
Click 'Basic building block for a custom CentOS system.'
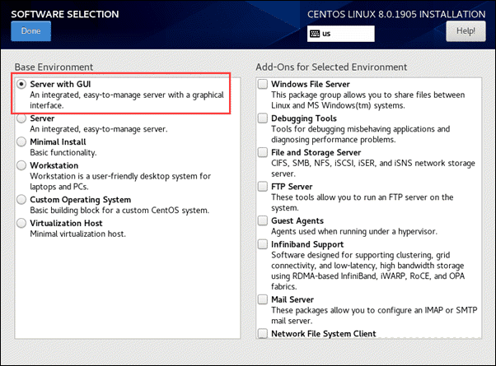coord(119,211)
